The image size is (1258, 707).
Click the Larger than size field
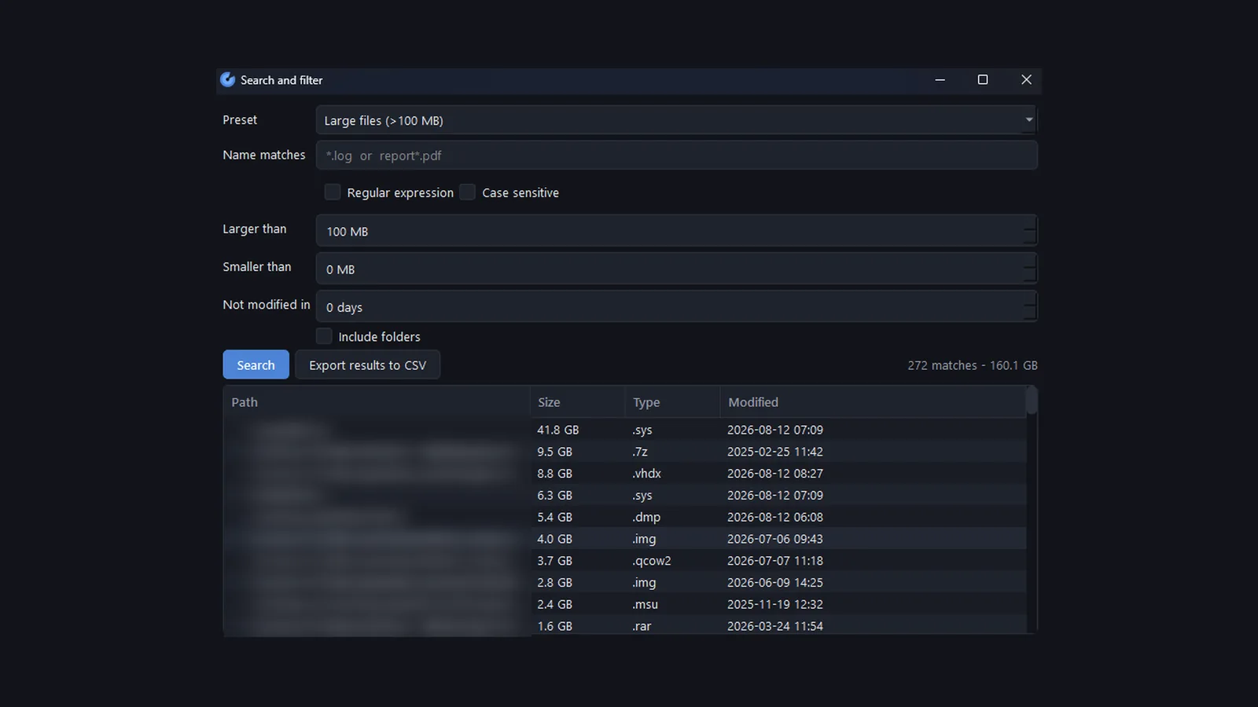click(676, 231)
